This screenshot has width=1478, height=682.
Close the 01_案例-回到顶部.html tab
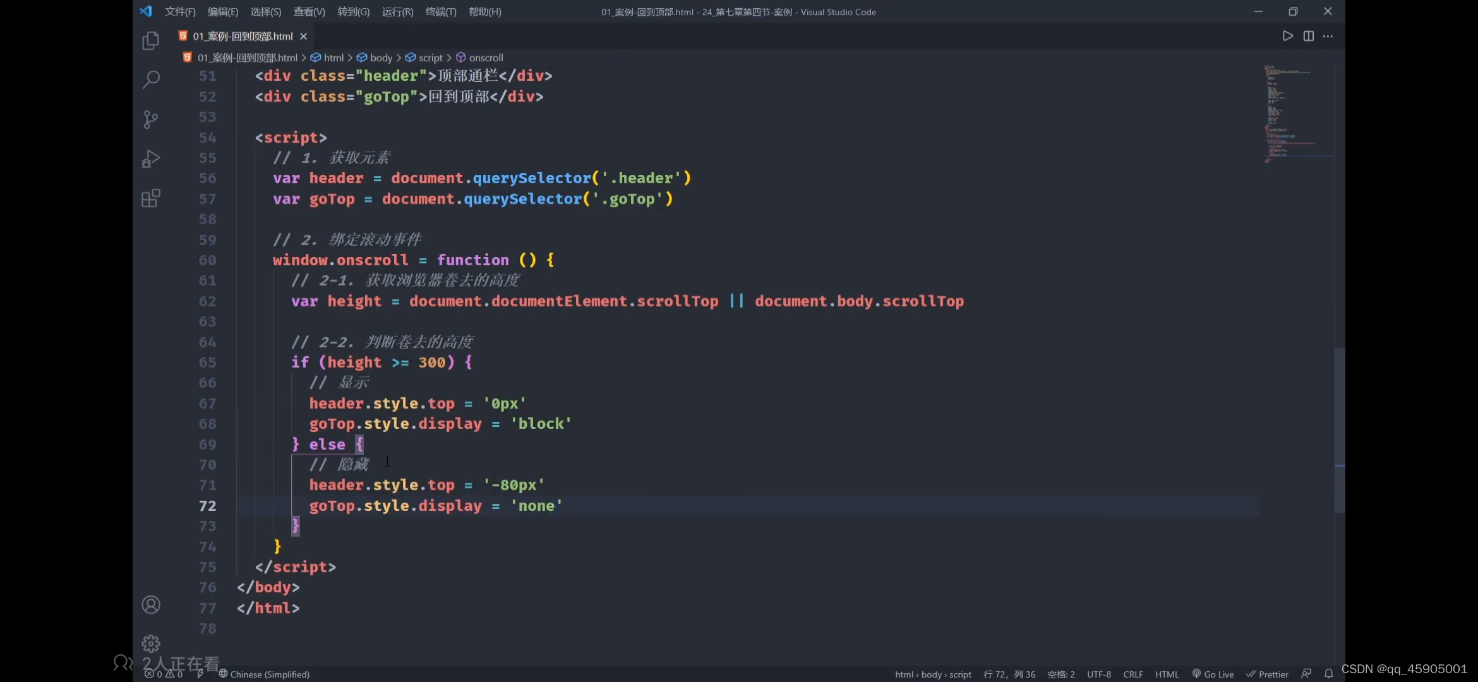click(x=303, y=37)
